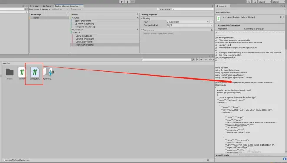
Task: Select the Demo C# script asset
Action: click(22, 73)
